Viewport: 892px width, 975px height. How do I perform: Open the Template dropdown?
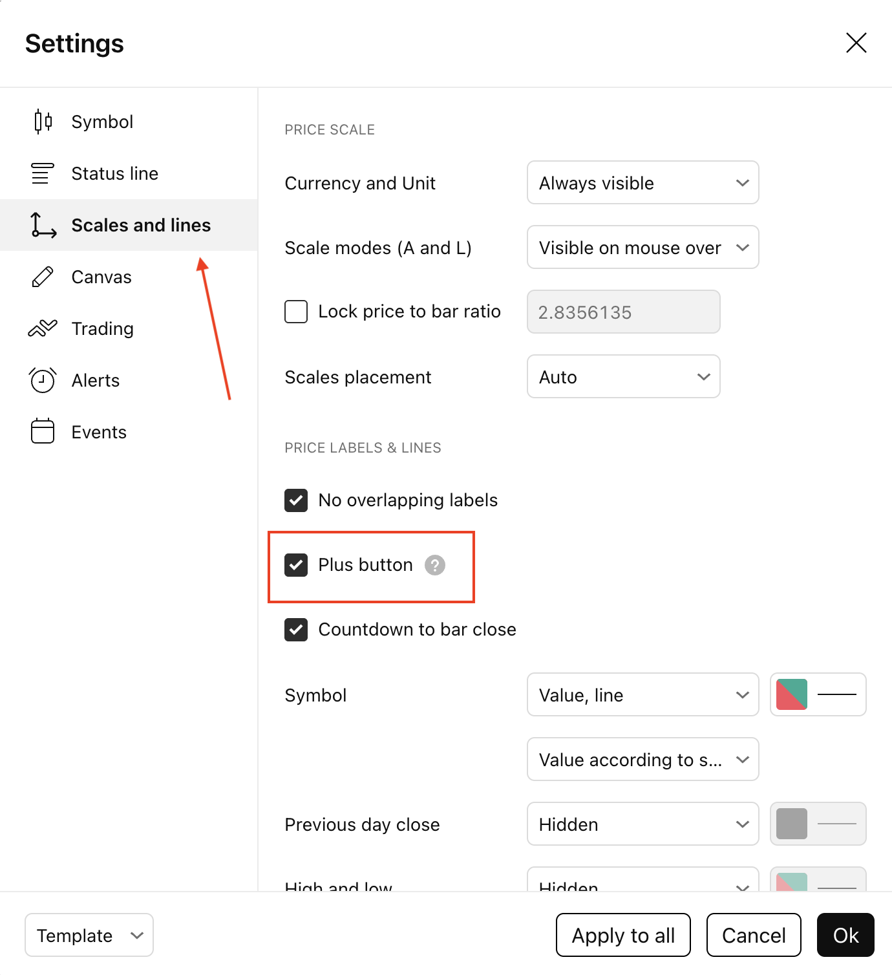[x=89, y=935]
